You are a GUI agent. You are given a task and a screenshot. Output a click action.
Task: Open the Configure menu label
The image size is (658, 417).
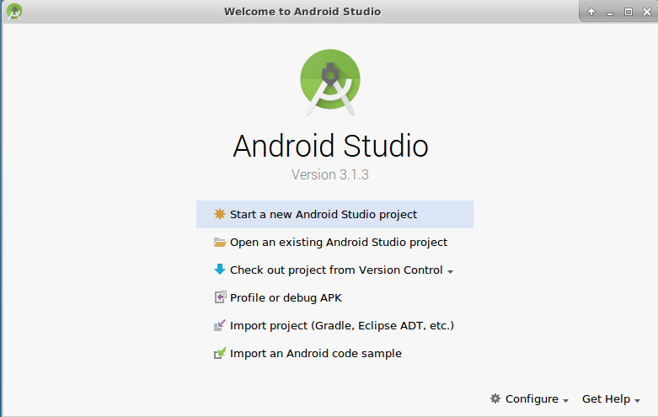pyautogui.click(x=532, y=399)
